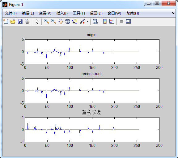Click the Link Plot icon
Viewport: 178px width, 158px height.
point(95,21)
